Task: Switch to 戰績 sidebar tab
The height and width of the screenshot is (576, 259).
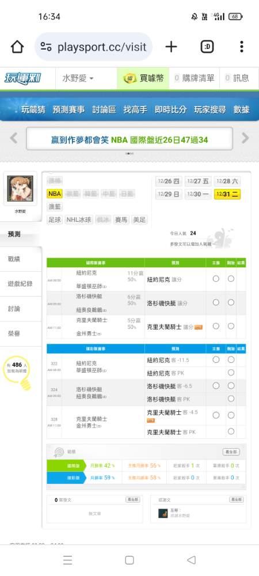Action: tap(21, 259)
